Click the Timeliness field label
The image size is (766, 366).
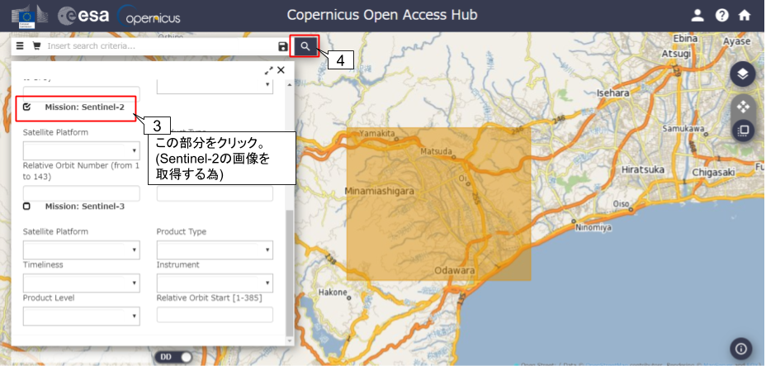point(43,265)
